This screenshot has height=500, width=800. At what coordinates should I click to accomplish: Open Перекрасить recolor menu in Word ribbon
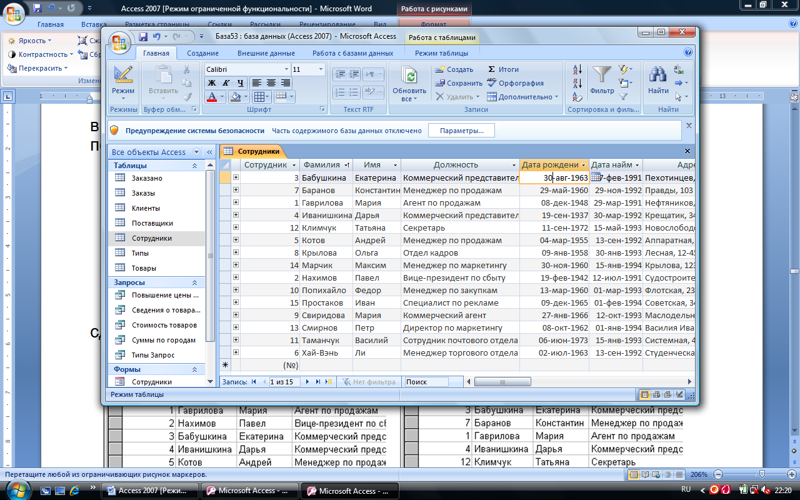(x=37, y=68)
